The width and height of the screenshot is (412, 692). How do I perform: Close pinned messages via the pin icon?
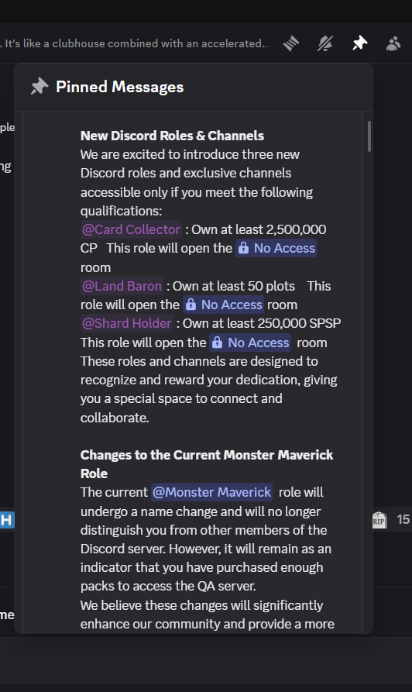(x=359, y=43)
